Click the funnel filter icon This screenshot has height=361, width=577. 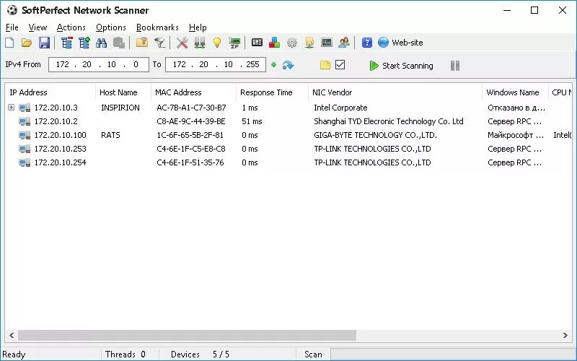[x=159, y=43]
